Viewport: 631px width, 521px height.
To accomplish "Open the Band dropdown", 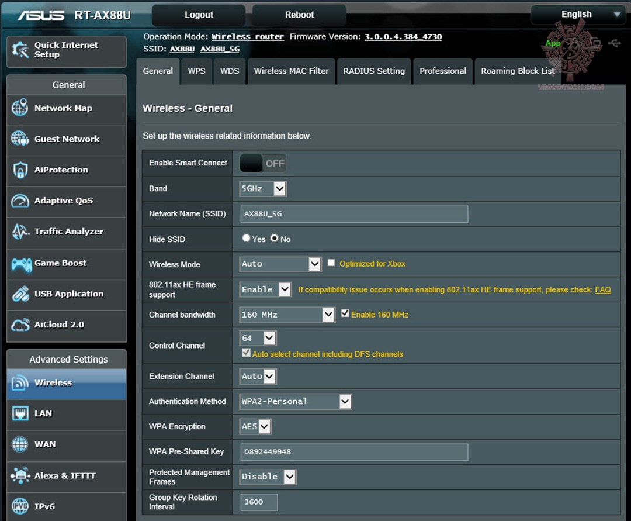I will tap(263, 188).
